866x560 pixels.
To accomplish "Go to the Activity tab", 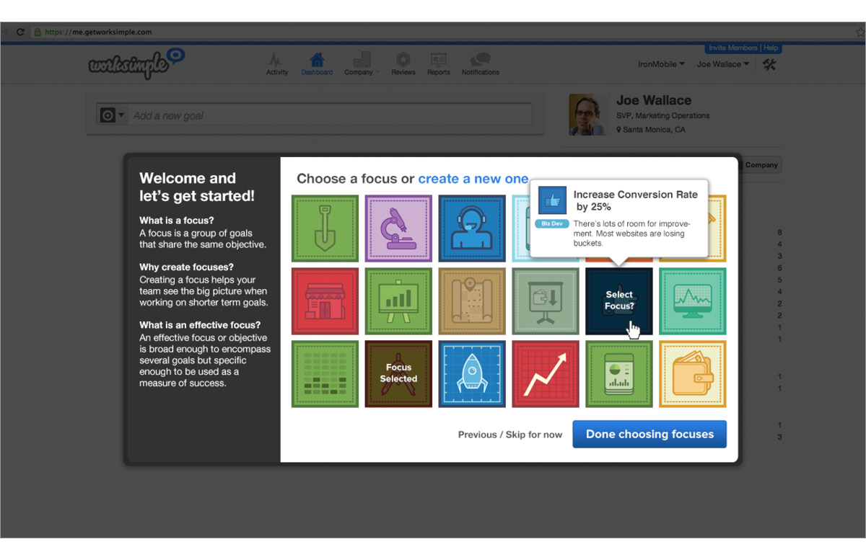I will 276,63.
